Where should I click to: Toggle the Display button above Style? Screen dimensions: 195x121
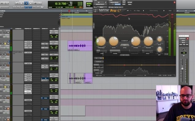click(x=124, y=41)
